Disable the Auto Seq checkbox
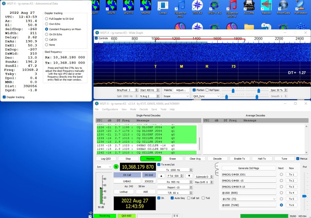The width and height of the screenshot is (311, 218). click(172, 198)
